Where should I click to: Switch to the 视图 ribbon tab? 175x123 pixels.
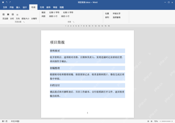[62, 8]
